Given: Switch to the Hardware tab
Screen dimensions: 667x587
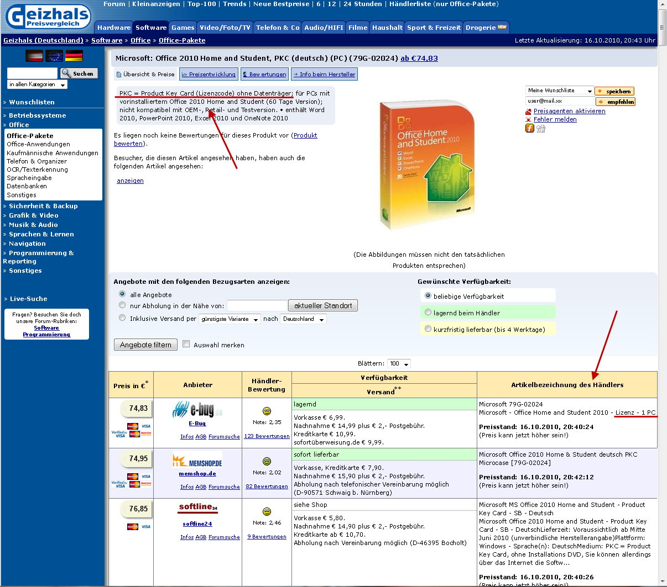Looking at the screenshot, I should click(x=114, y=28).
